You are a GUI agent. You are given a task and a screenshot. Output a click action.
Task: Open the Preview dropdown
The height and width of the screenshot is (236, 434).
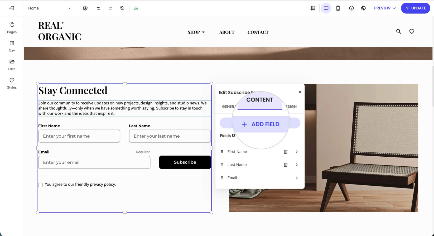(385, 8)
